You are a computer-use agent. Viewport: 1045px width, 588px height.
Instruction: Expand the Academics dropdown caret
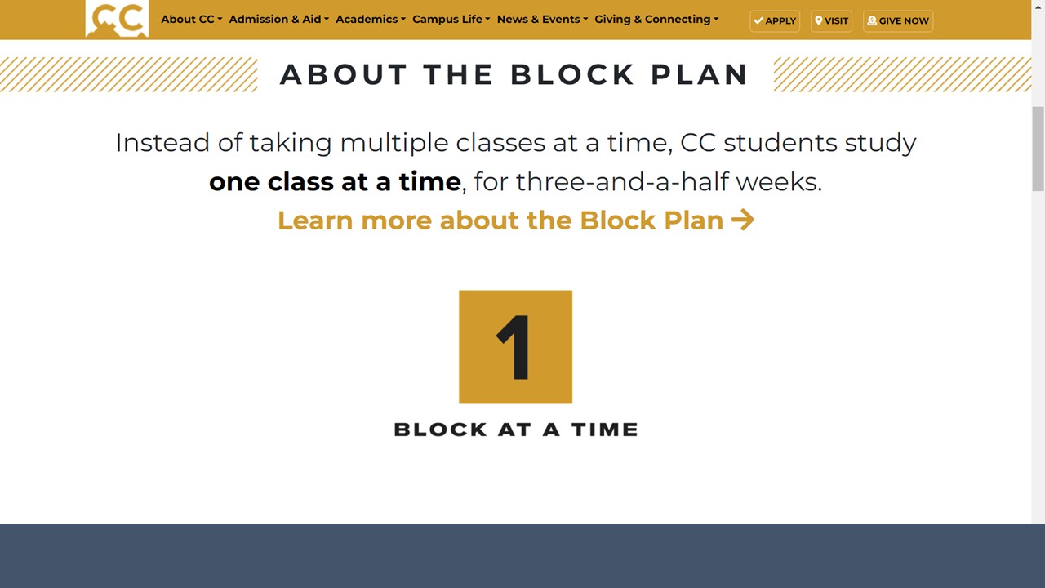(403, 20)
